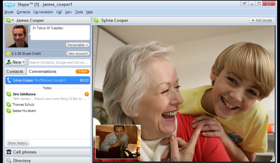Click Thomas Schulz's green status icon
This screenshot has width=280, height=163.
point(9,105)
